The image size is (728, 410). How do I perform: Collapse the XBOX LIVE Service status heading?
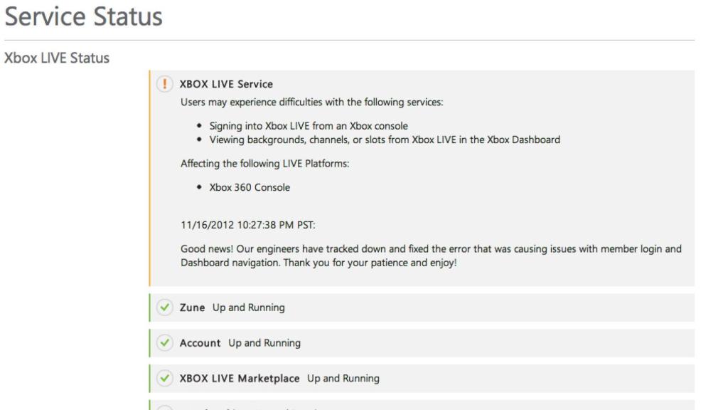coord(226,84)
